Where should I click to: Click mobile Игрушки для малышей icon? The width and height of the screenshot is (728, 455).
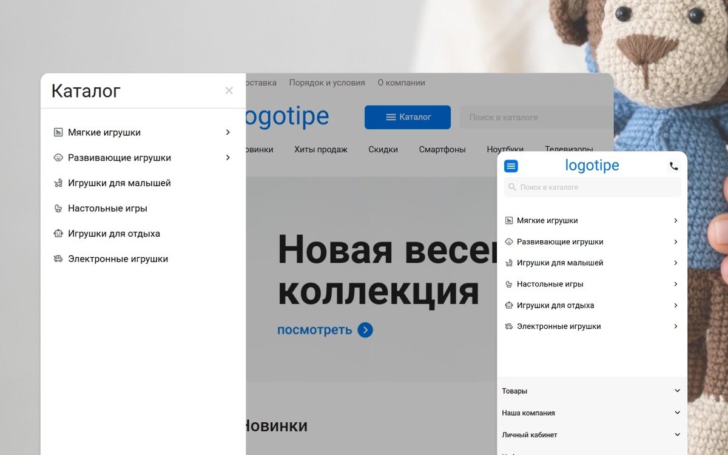point(509,263)
